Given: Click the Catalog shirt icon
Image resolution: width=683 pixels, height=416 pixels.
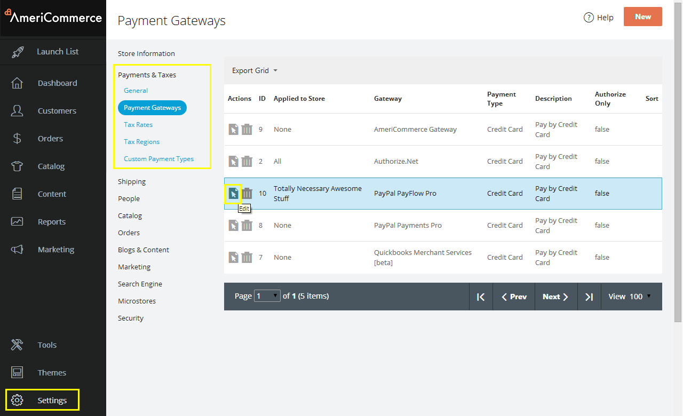Looking at the screenshot, I should (17, 166).
